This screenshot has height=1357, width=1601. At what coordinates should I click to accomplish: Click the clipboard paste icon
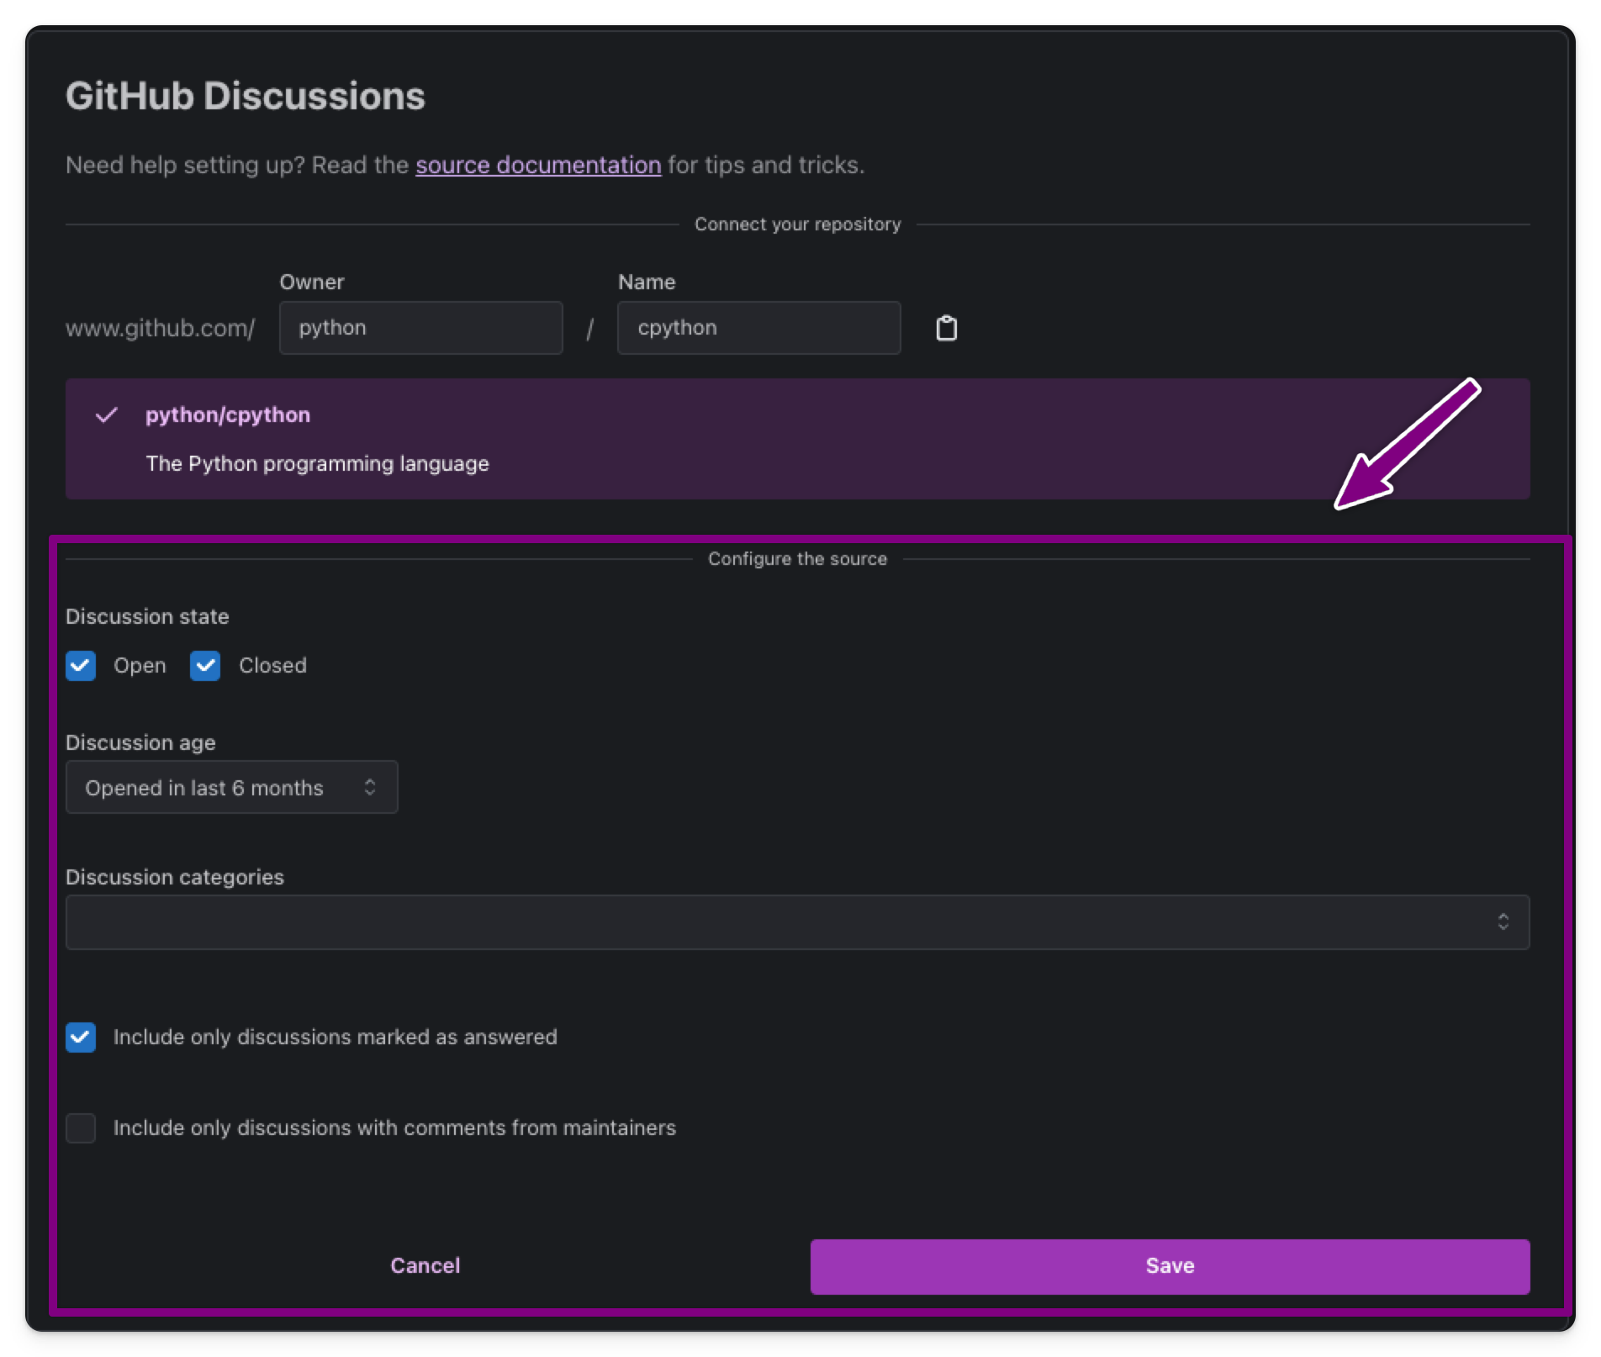(946, 328)
